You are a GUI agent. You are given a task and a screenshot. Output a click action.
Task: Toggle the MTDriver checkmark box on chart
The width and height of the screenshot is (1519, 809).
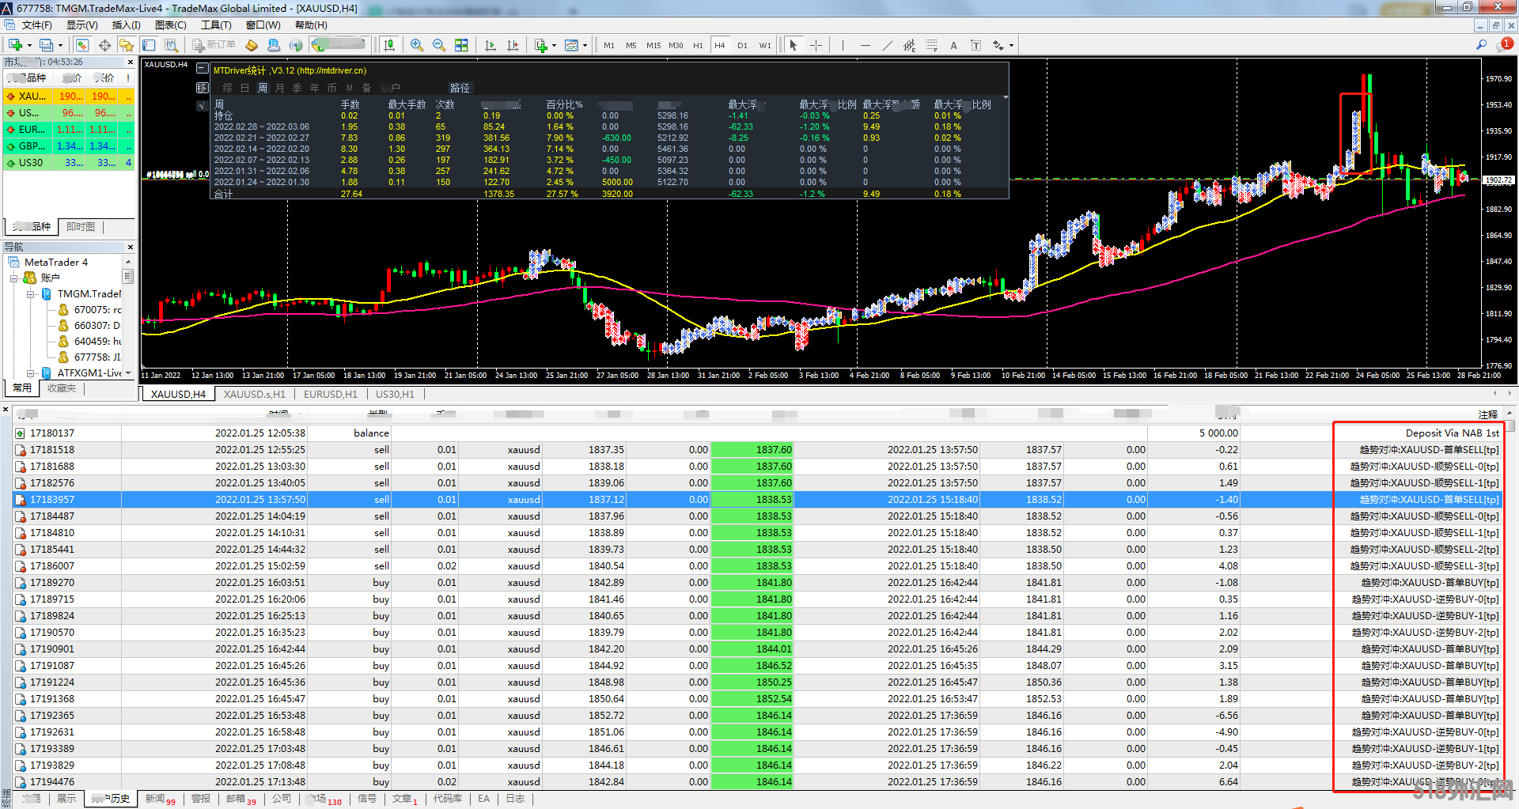(x=203, y=105)
